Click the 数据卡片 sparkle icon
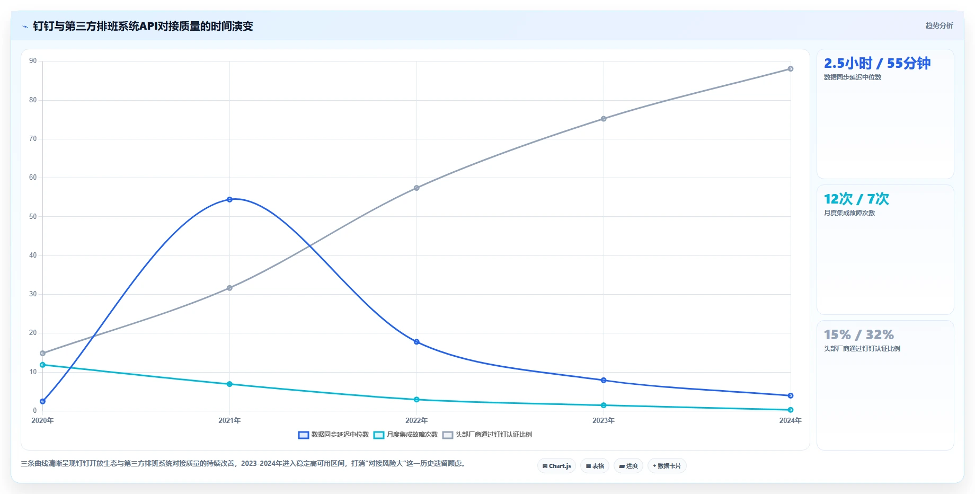The height and width of the screenshot is (494, 975). tap(654, 466)
